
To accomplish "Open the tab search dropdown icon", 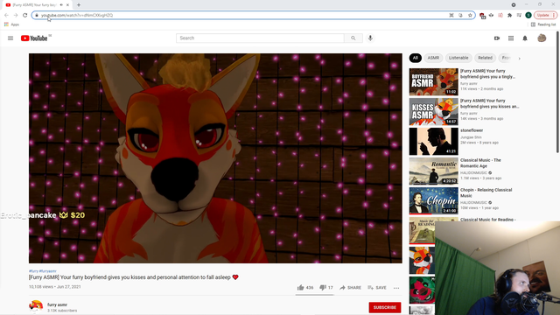I will pos(514,5).
